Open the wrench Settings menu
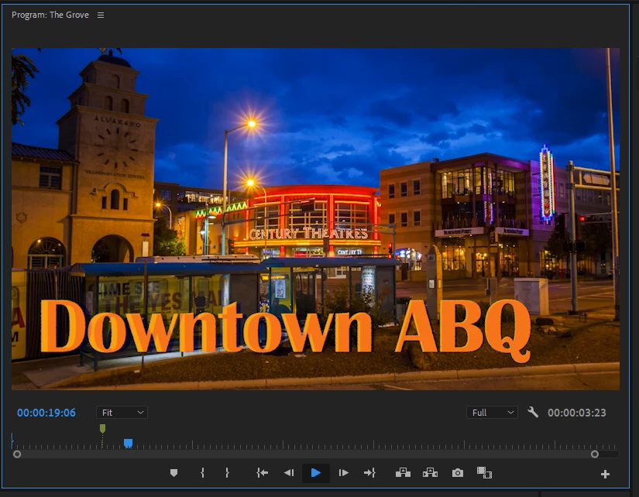The width and height of the screenshot is (639, 497). (x=533, y=413)
